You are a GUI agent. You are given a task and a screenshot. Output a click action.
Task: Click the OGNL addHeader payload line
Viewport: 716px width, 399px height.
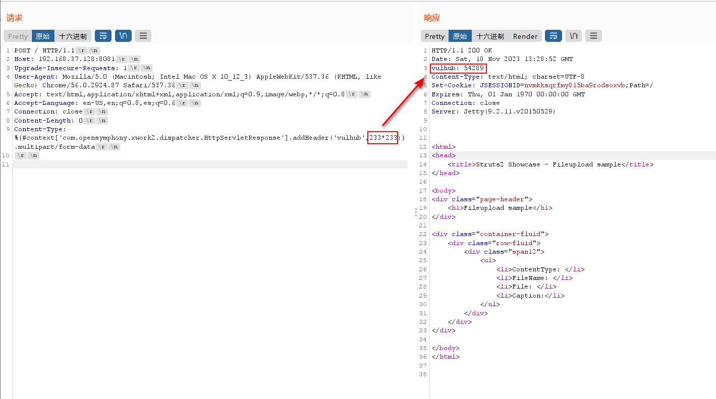(x=210, y=138)
